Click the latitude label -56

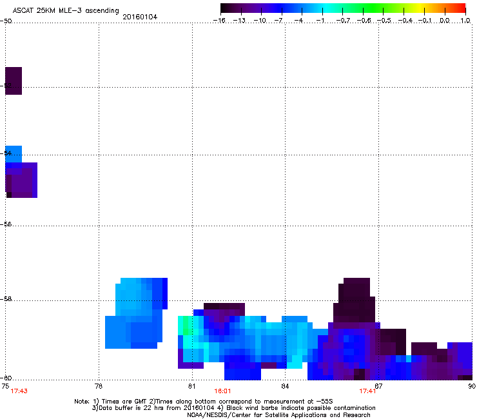(6, 224)
